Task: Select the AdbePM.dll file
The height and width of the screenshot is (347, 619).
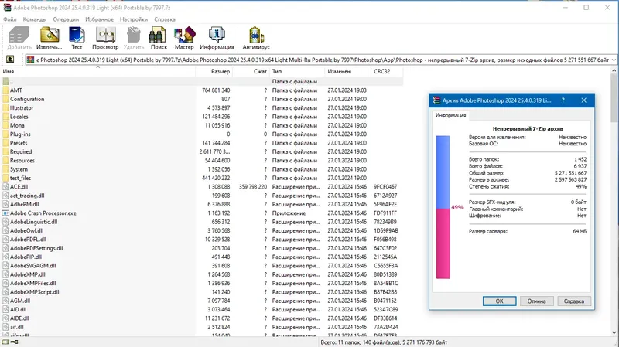Action: [202, 204]
